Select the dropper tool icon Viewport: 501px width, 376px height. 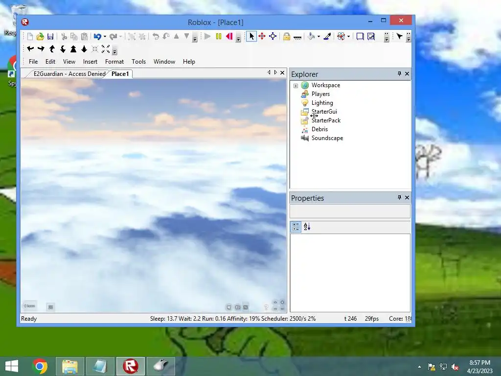(327, 36)
